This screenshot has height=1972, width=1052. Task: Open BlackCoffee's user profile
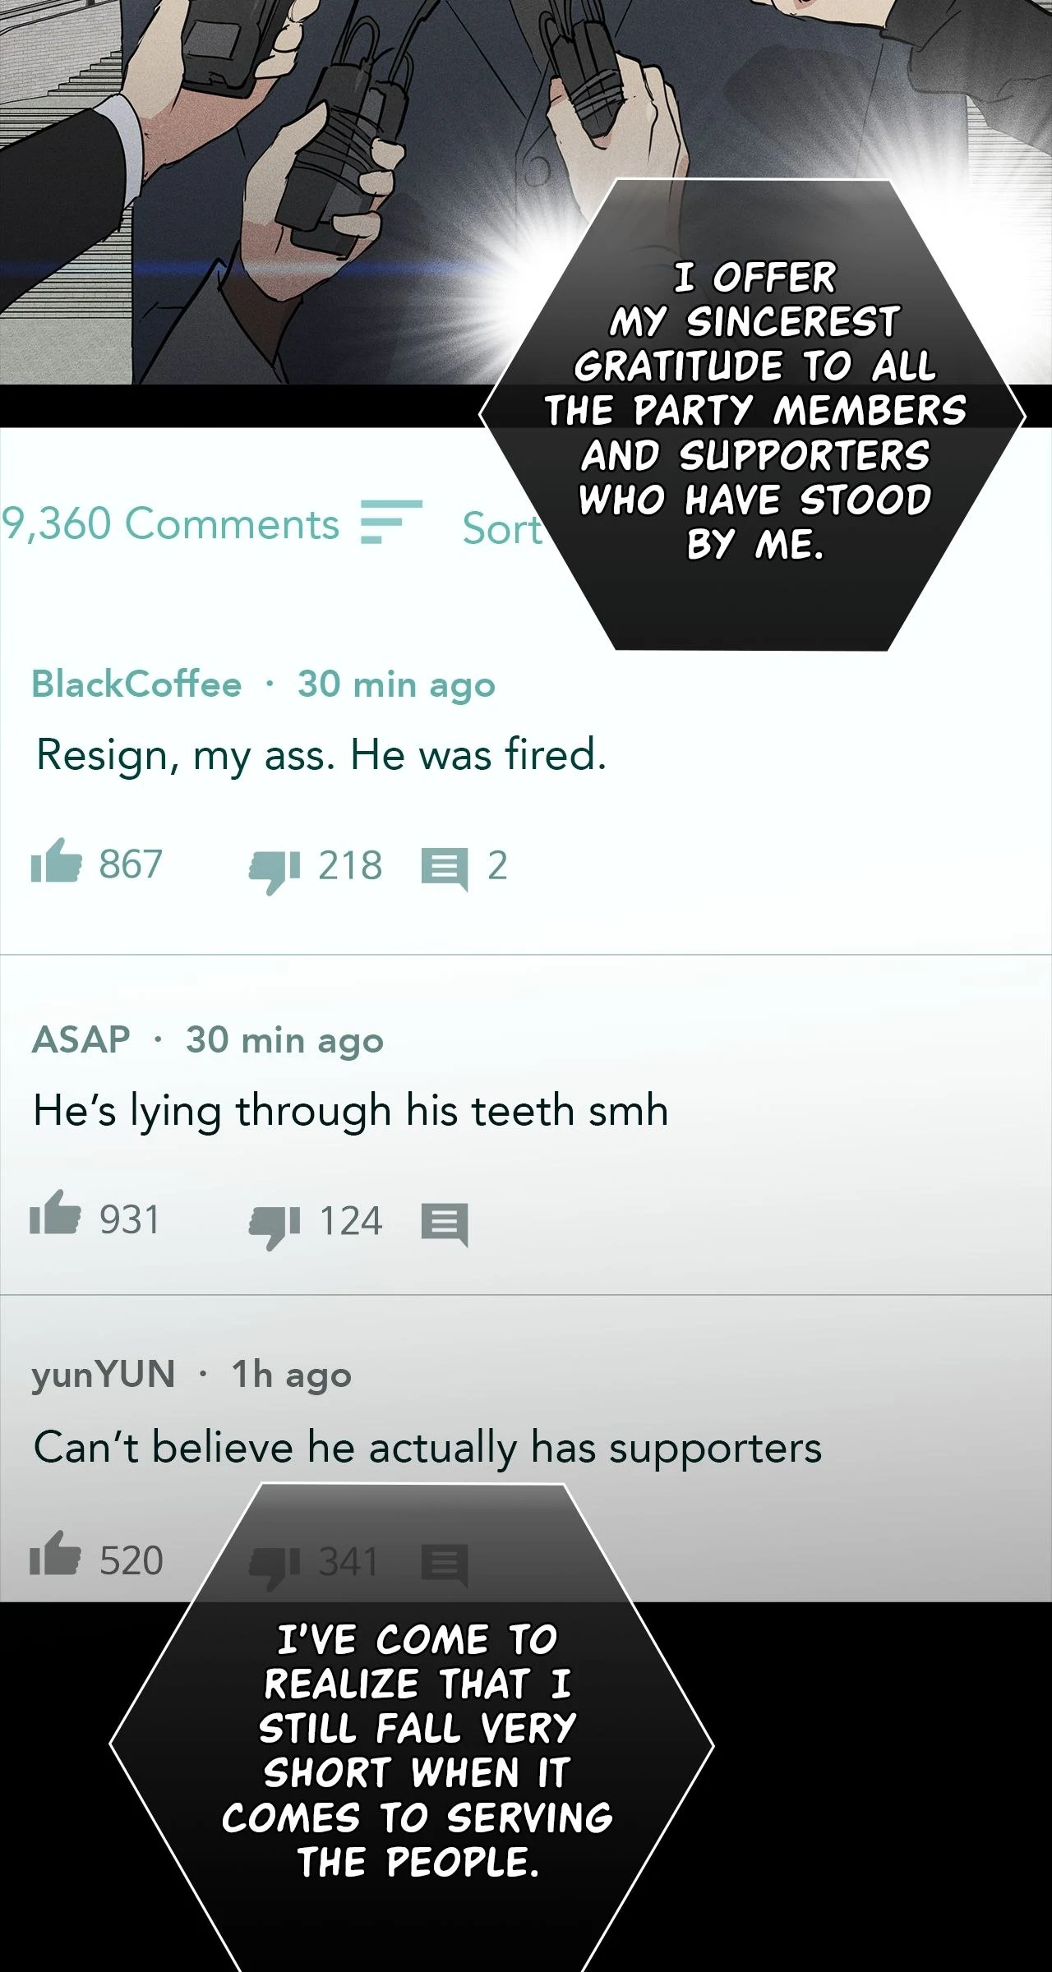click(136, 684)
